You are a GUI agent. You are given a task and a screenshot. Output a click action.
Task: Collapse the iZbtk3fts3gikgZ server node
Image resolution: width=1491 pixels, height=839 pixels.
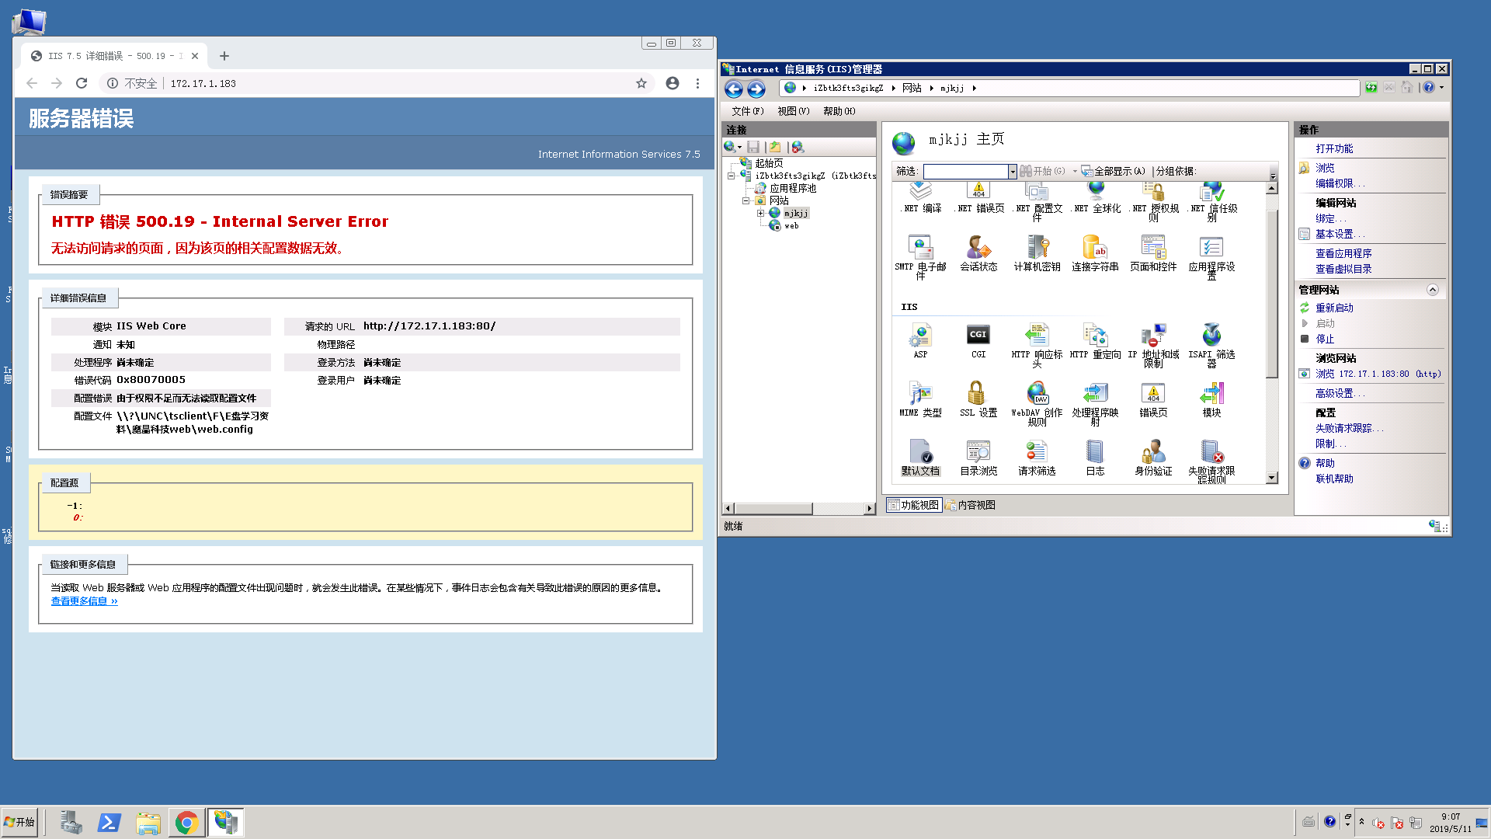(731, 176)
